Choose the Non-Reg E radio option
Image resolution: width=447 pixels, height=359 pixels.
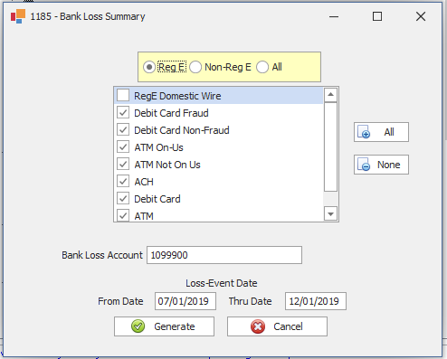tap(195, 67)
